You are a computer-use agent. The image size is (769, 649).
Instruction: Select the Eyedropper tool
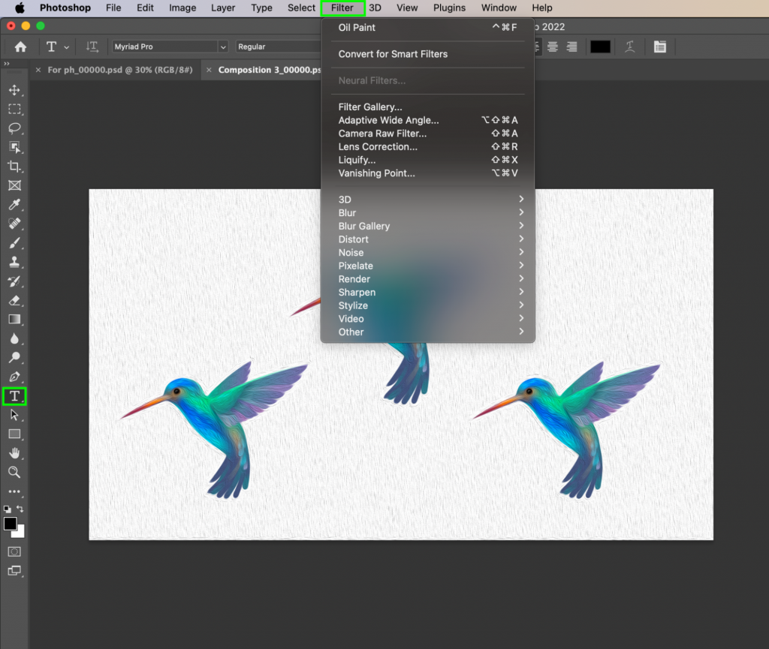coord(14,205)
